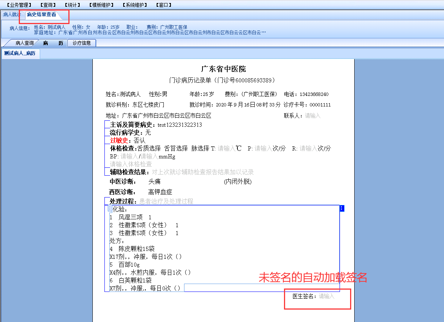This screenshot has width=444, height=322.
Task: Click the 请输入体格检查 placeholder
Action: 131,164
